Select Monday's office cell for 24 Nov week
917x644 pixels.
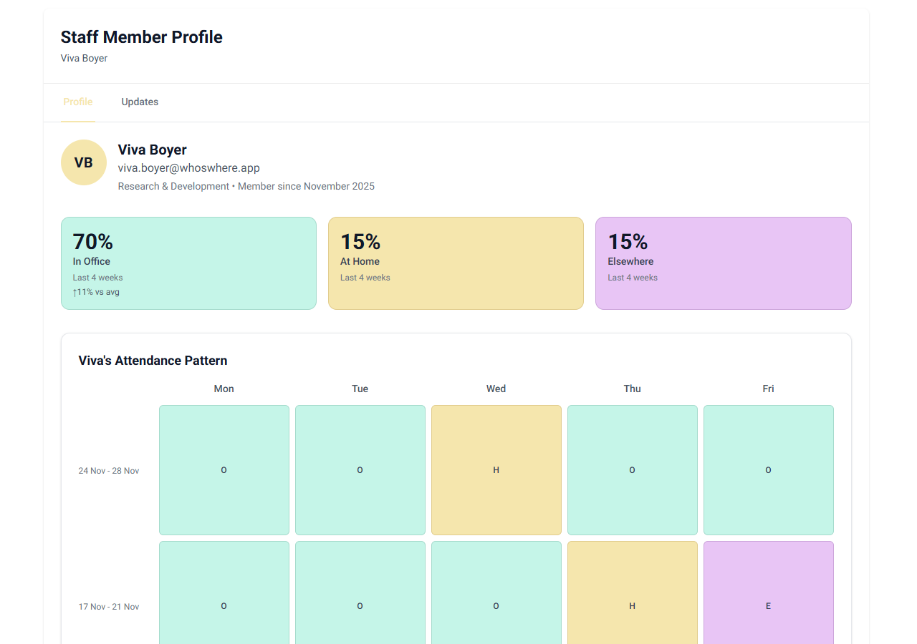(x=224, y=470)
